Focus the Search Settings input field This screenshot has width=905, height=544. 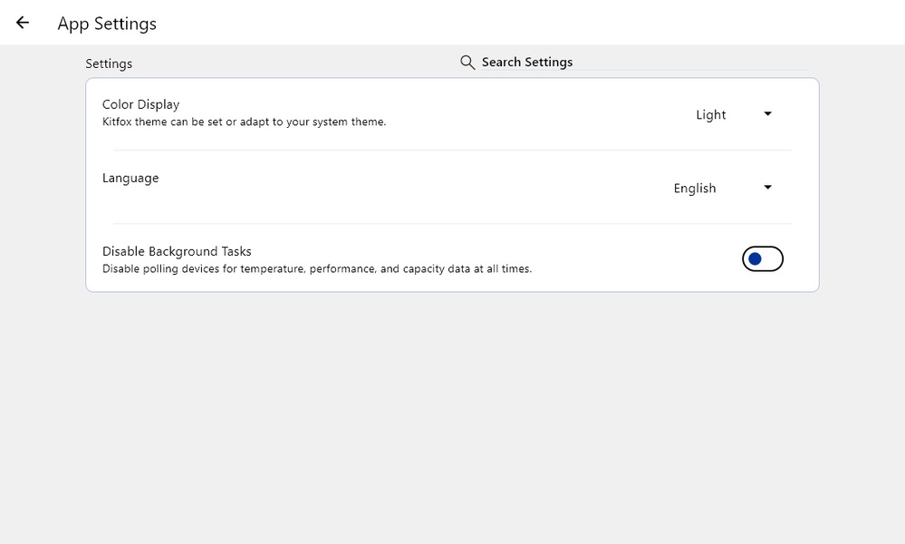coord(634,63)
